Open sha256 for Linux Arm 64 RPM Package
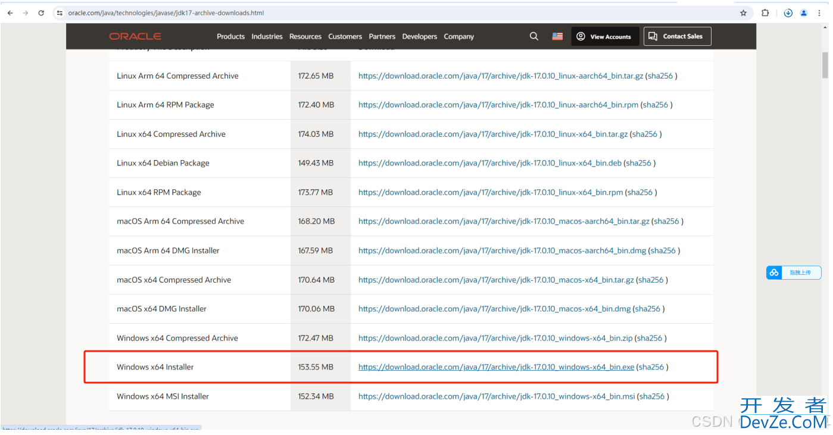Viewport: 833px width, 435px height. point(656,105)
